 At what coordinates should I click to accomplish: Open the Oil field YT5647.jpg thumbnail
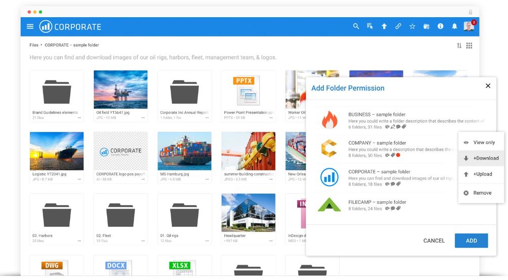pos(120,89)
